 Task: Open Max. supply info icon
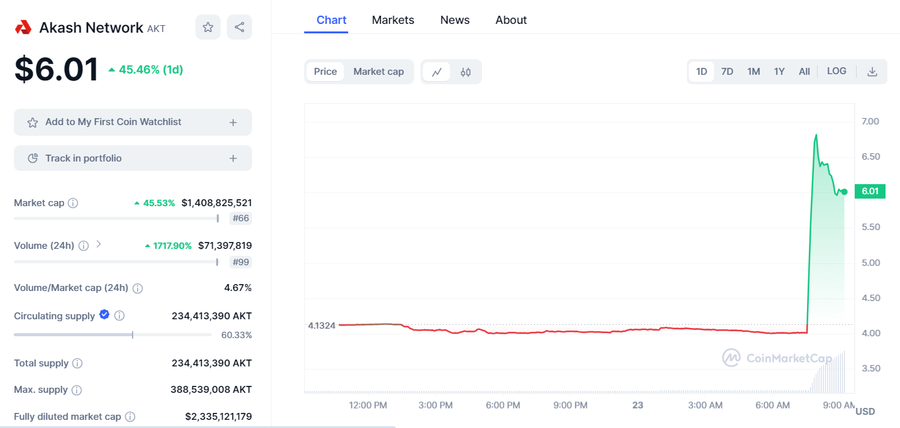click(77, 390)
